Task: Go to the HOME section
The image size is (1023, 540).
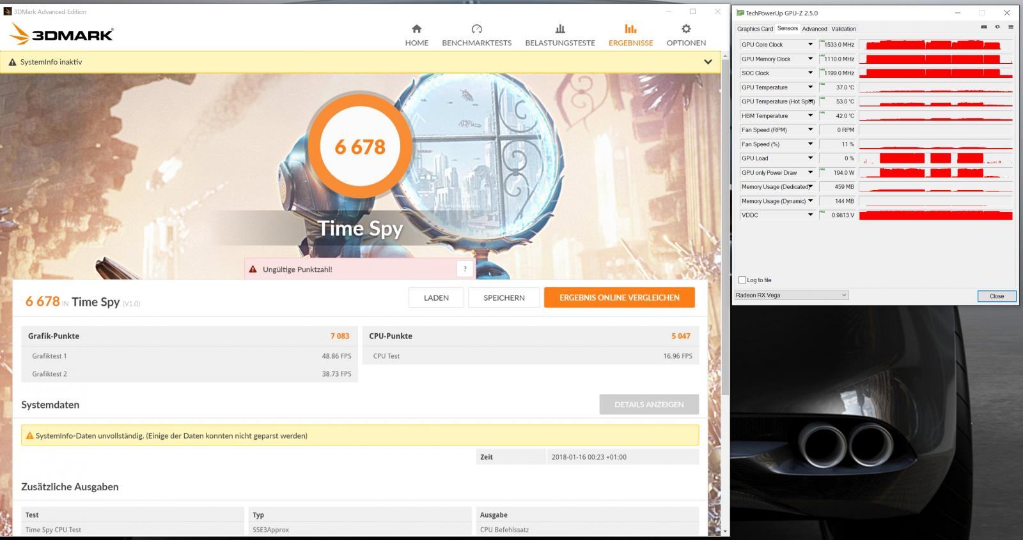Action: (416, 35)
